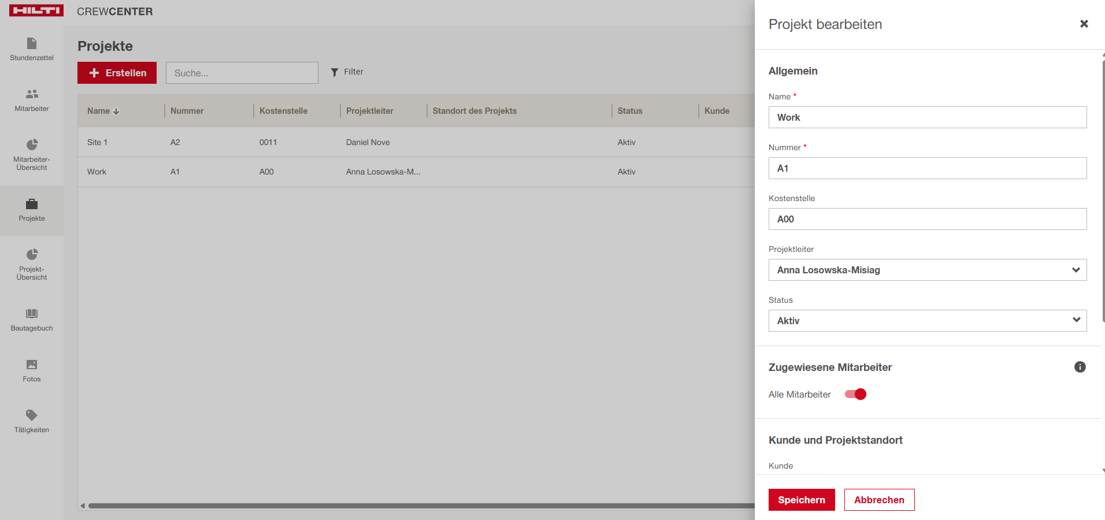1105x520 pixels.
Task: Click the Erstellen button
Action: click(117, 73)
